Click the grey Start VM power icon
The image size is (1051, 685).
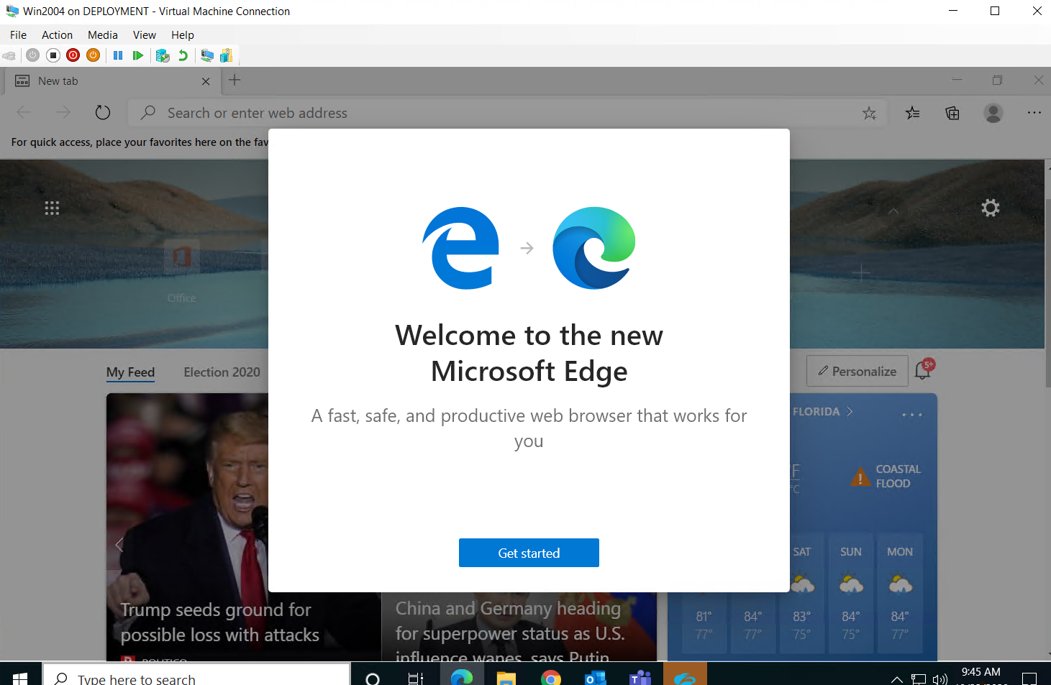32,55
